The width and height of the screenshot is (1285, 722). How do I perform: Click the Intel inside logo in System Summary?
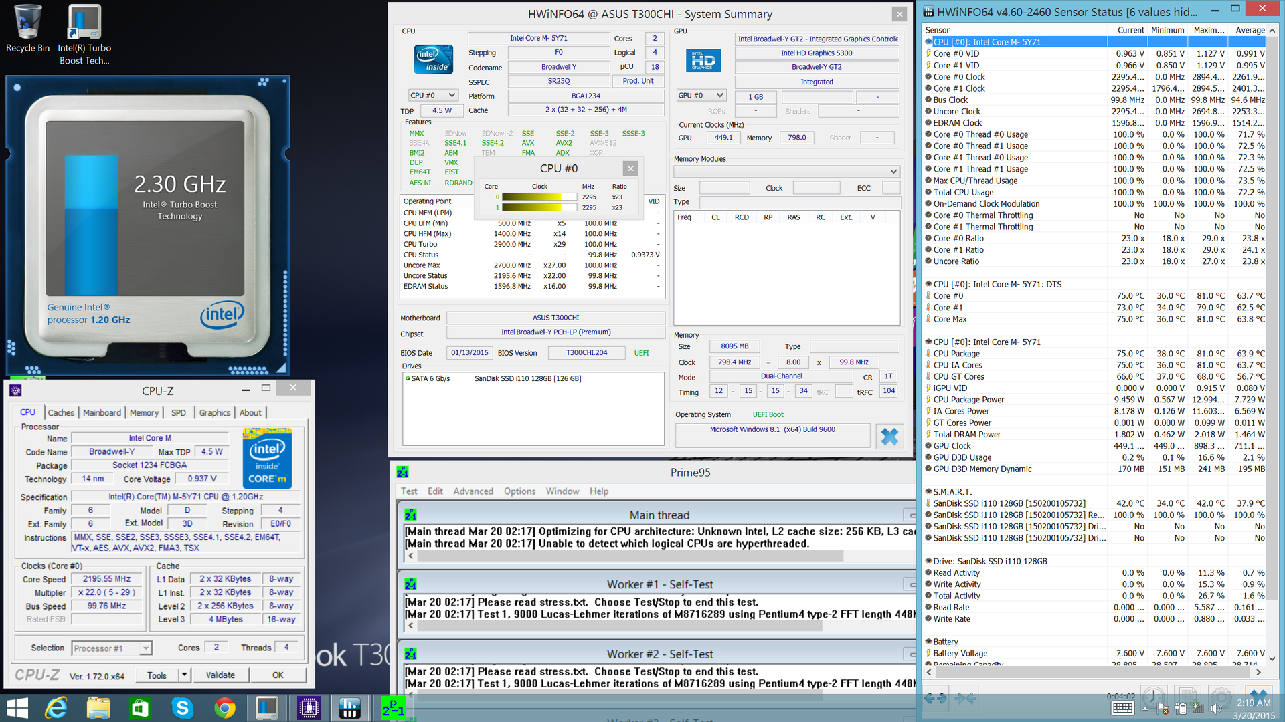tap(434, 60)
